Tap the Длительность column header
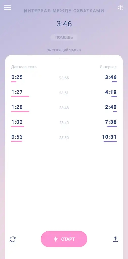Viewport: 128px width, 259px height. 24,67
